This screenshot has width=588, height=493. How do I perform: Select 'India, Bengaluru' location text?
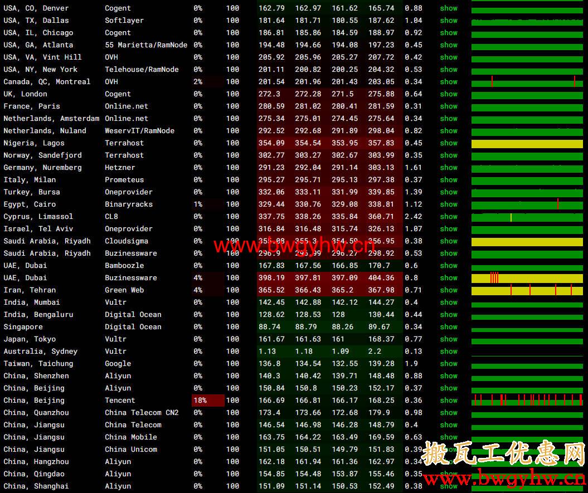(x=38, y=314)
